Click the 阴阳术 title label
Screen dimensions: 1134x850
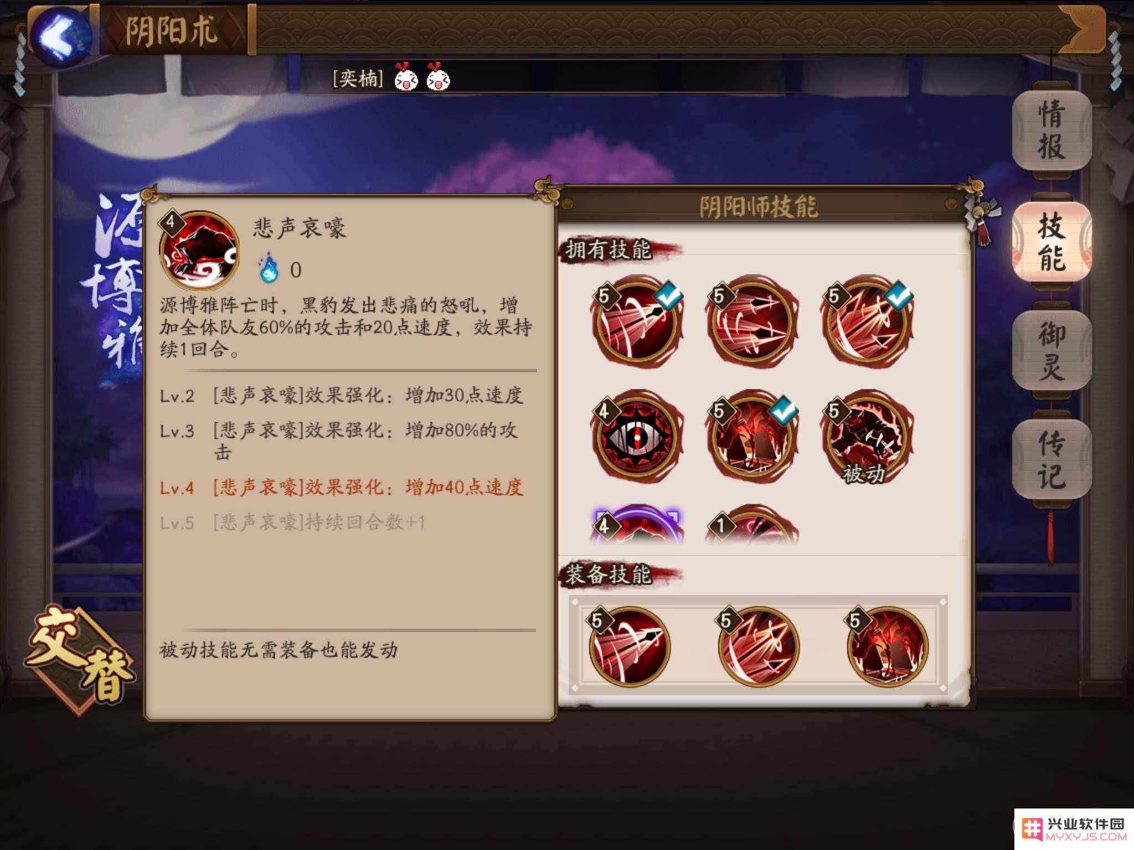point(171,30)
